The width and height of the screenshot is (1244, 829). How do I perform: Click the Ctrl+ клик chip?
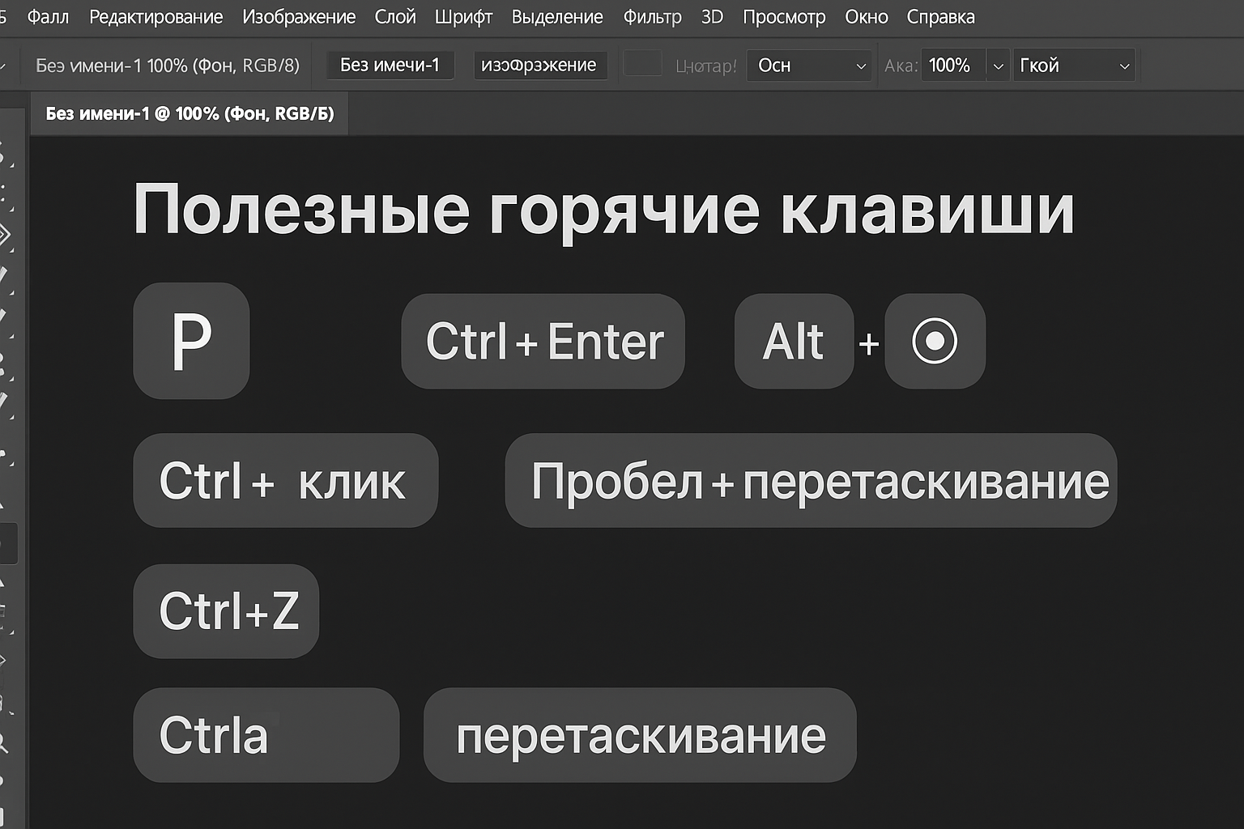tap(285, 481)
